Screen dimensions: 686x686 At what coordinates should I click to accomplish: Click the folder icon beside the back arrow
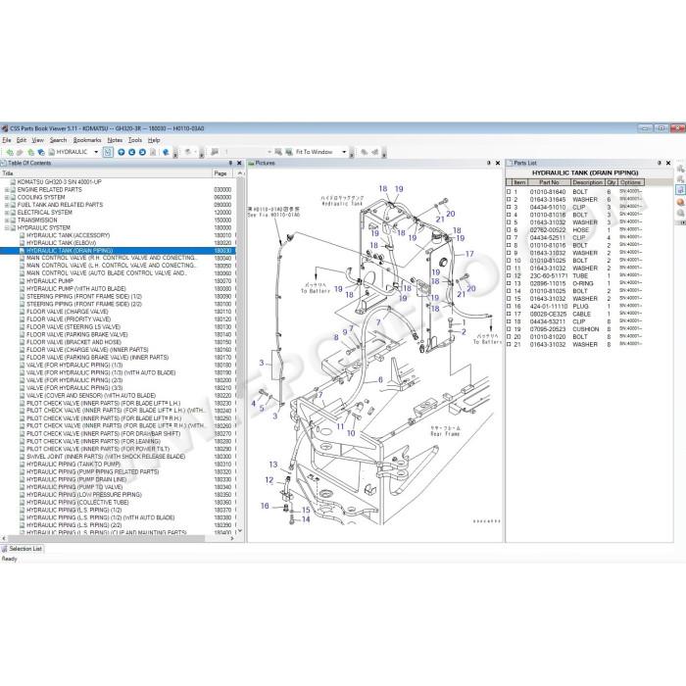point(20,152)
